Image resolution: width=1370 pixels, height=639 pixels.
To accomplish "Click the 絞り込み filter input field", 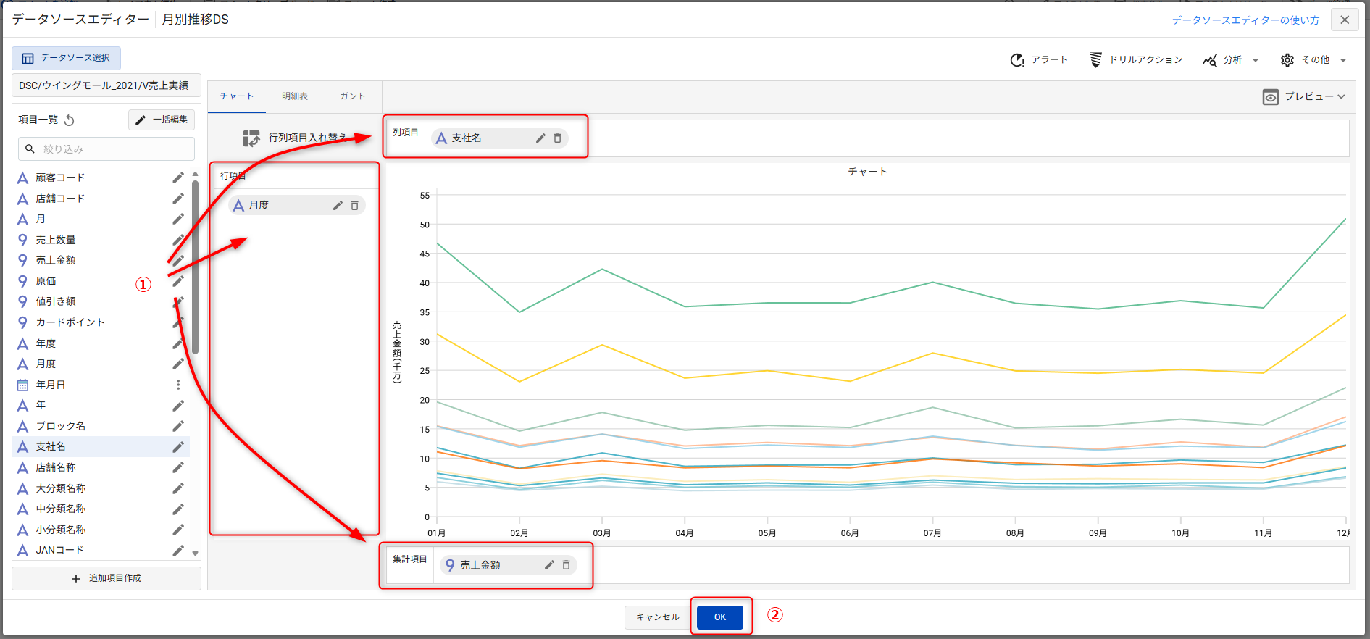I will (x=106, y=149).
